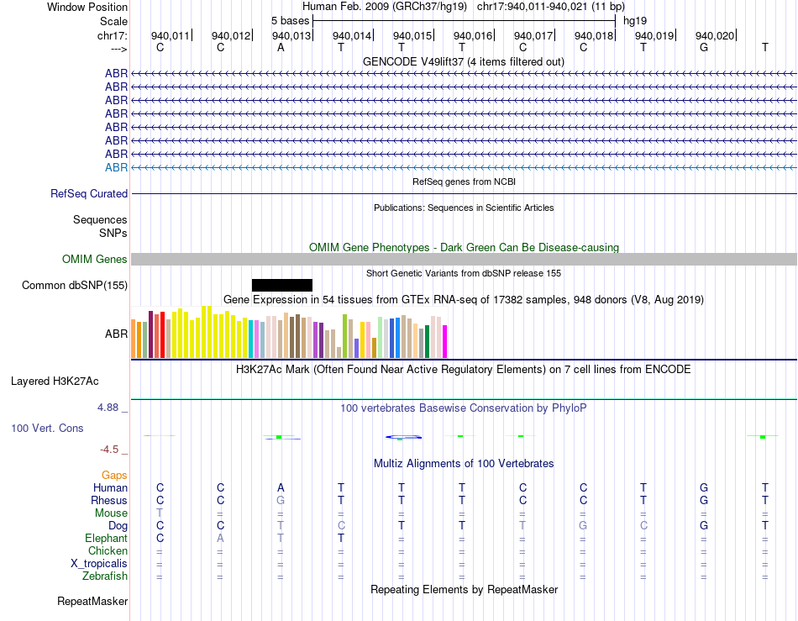
Task: Click the magenta bar in the GTEx chart
Action: tap(445, 341)
